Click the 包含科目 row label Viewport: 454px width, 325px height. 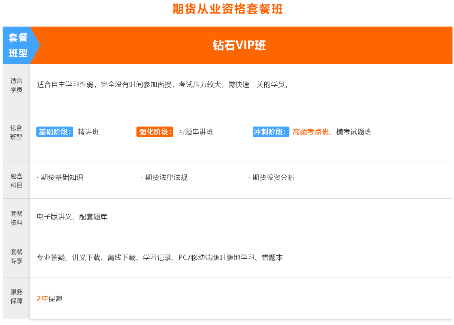pyautogui.click(x=16, y=180)
